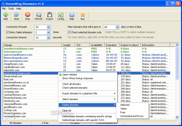Click the Add domain toolbar icon

pyautogui.click(x=5, y=16)
